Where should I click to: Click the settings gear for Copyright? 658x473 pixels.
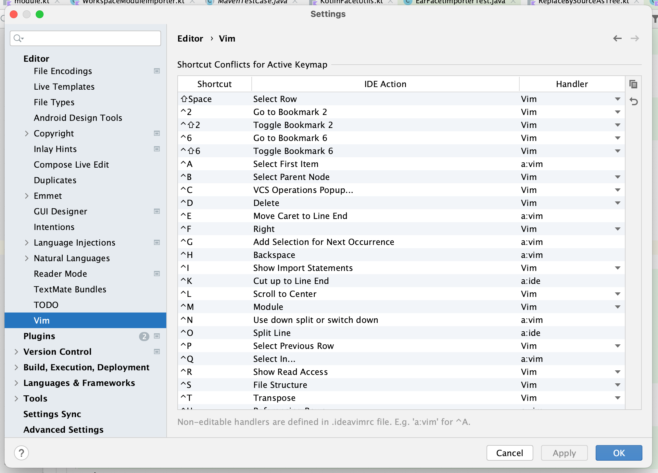coord(157,133)
